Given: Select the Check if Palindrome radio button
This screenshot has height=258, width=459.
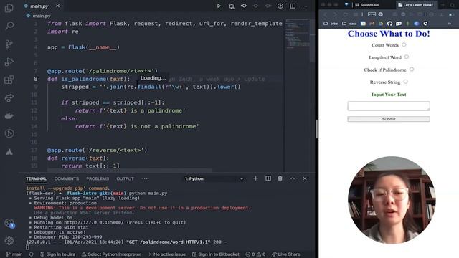Looking at the screenshot, I should (412, 70).
